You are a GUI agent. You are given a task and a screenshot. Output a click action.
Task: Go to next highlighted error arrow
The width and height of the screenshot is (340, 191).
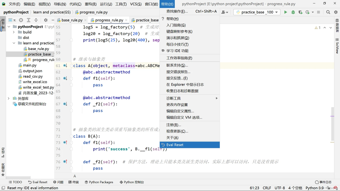(x=331, y=28)
